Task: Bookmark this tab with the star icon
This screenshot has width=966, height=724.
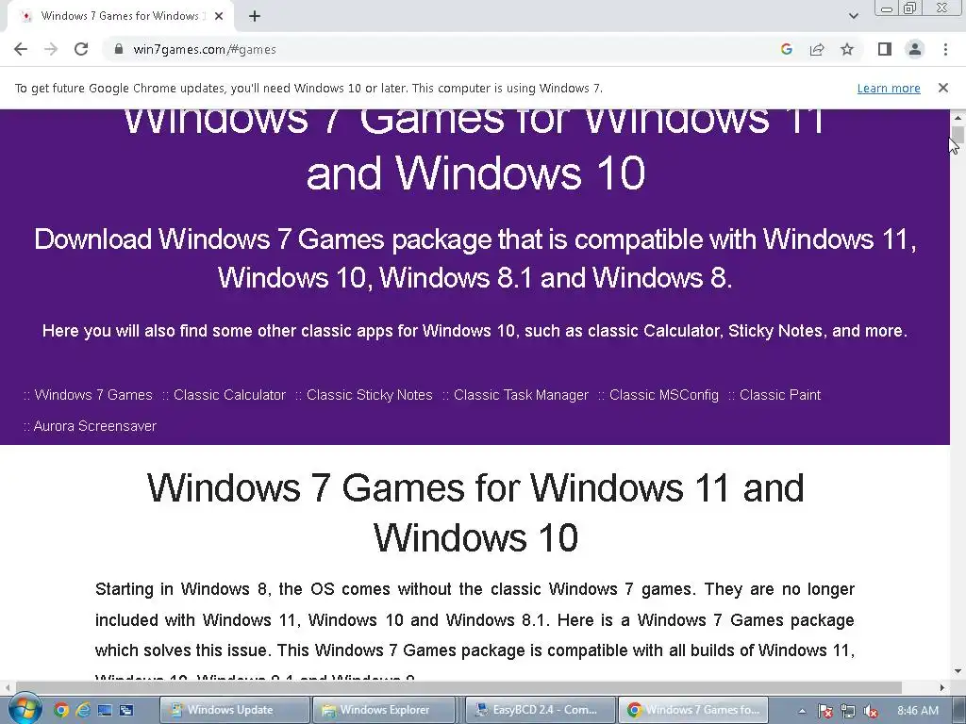Action: (847, 49)
